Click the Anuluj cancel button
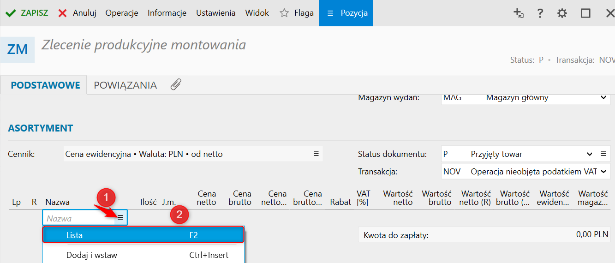615x263 pixels. (78, 13)
